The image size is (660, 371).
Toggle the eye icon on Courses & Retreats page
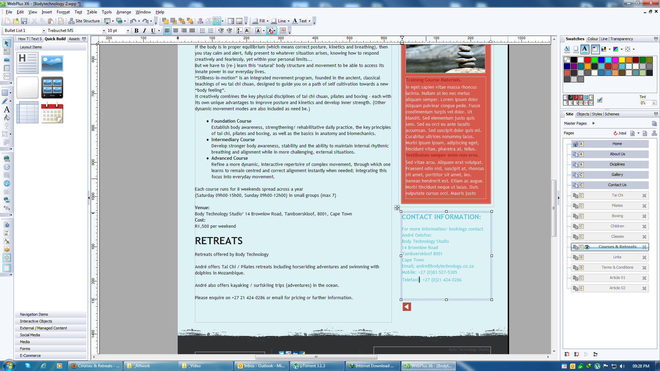(587, 247)
